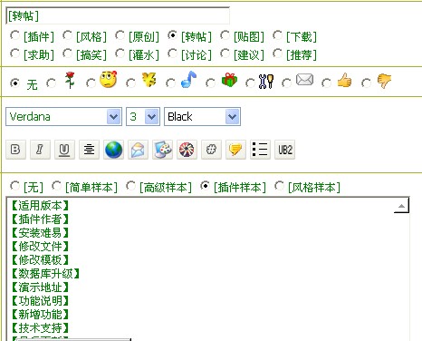
Task: Click the title input field with [转帖]
Action: tap(118, 15)
